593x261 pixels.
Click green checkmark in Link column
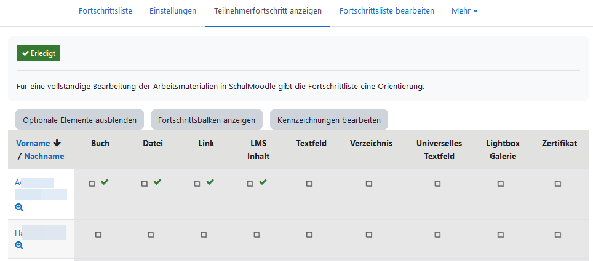click(210, 182)
